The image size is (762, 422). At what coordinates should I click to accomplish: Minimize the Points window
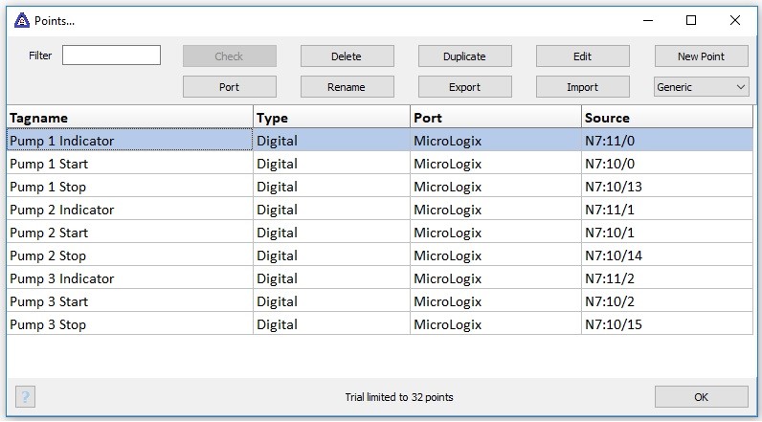point(648,20)
